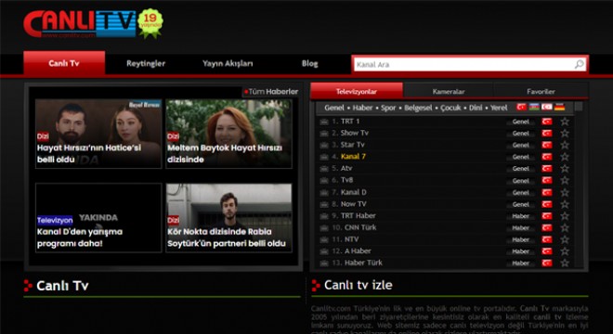Click the Tüm Haberler link
Image resolution: width=613 pixels, height=334 pixels.
(x=271, y=92)
